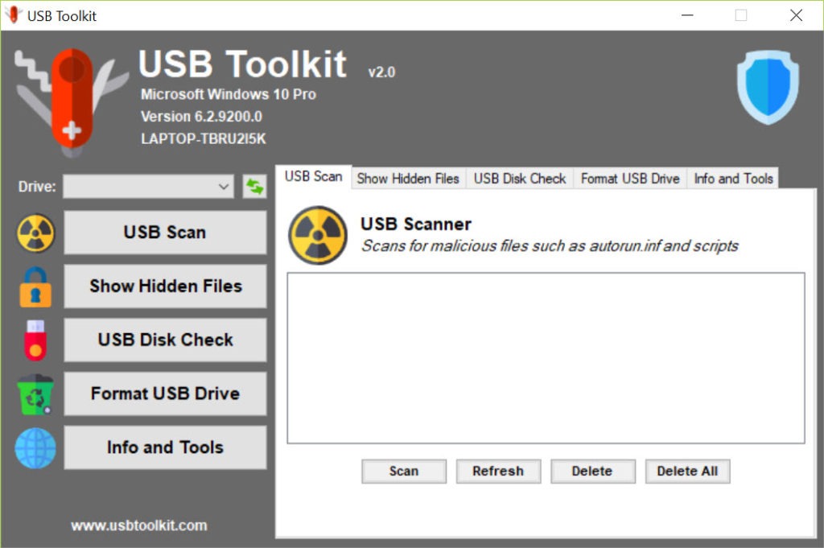This screenshot has height=548, width=824.
Task: Click the Refresh button below results
Action: tap(498, 472)
